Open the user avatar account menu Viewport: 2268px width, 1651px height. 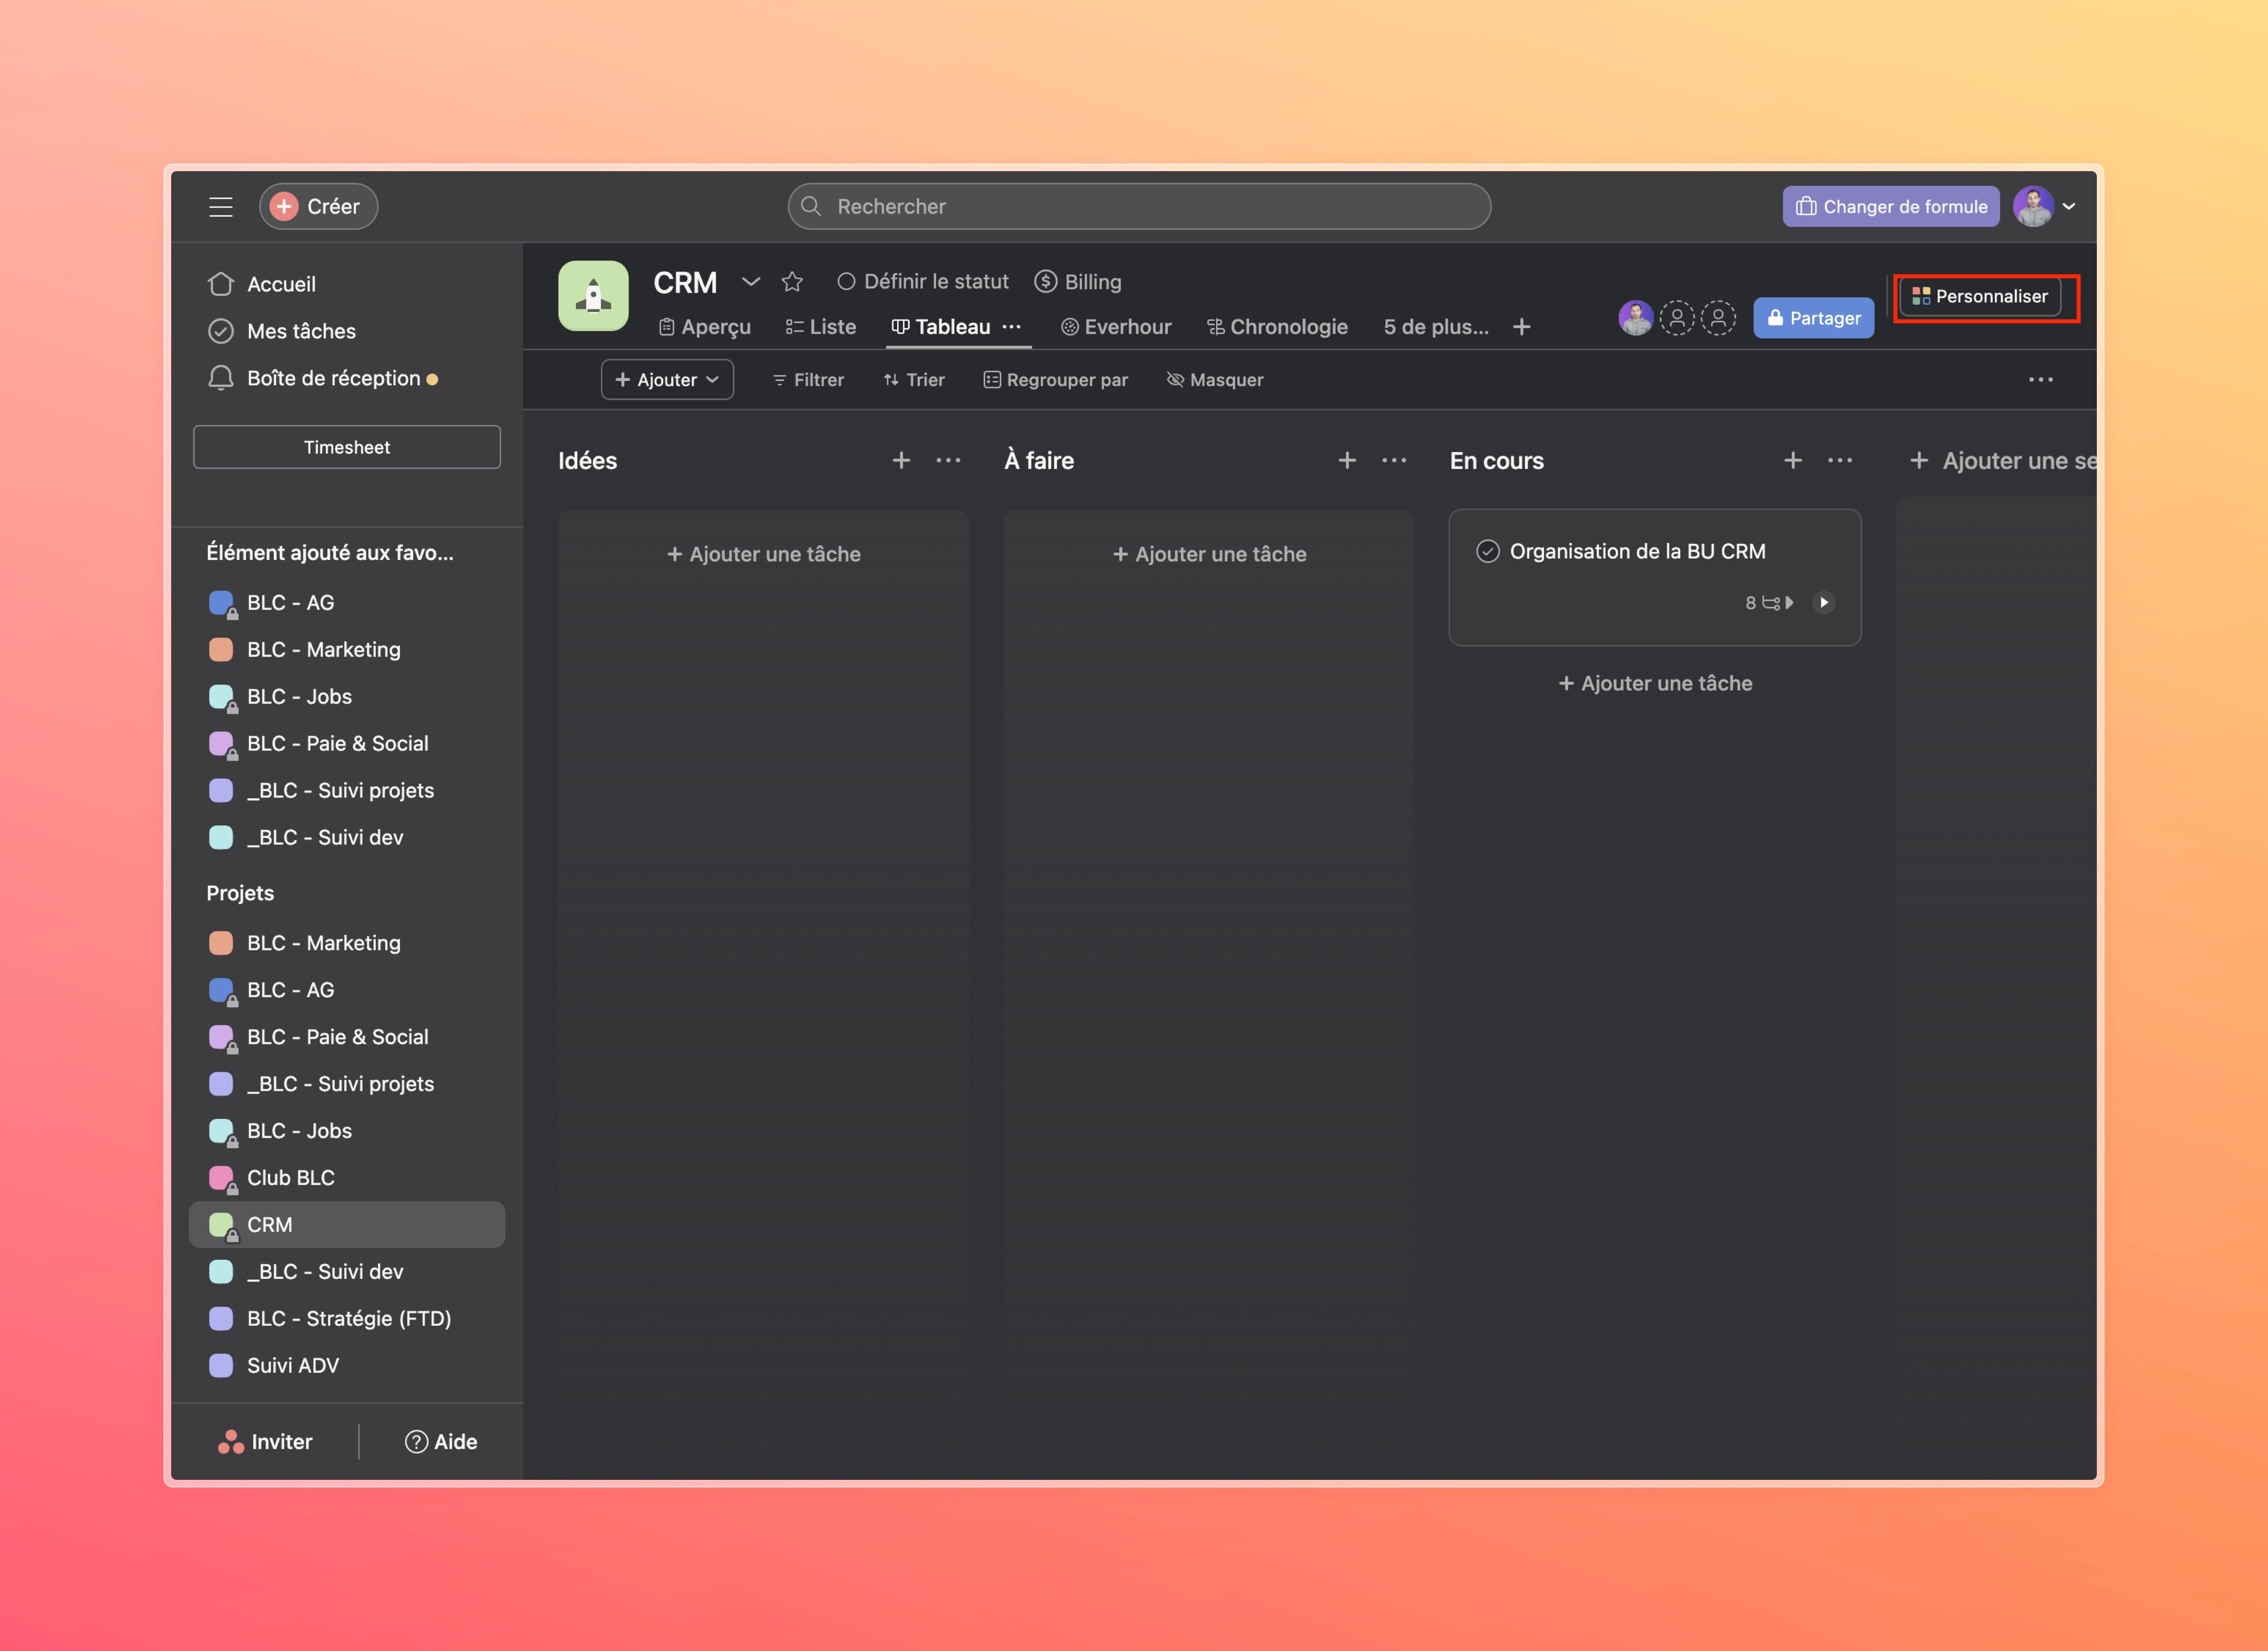(2045, 207)
